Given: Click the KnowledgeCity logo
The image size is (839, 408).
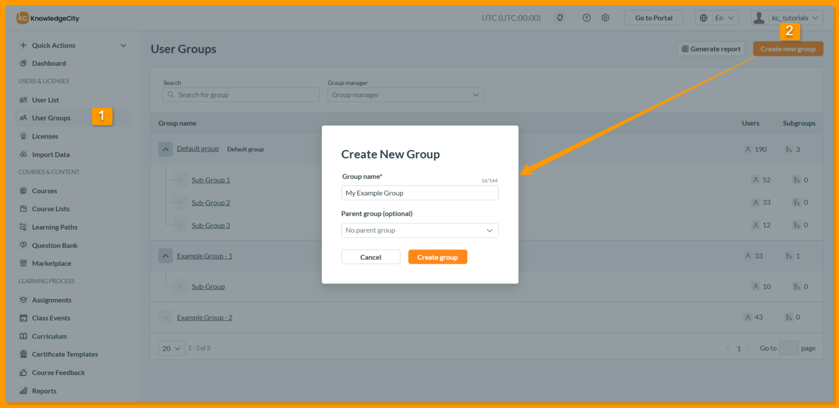Looking at the screenshot, I should tap(48, 18).
